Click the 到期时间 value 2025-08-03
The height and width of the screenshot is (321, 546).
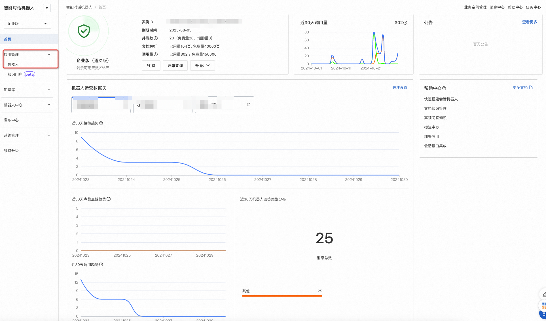(x=180, y=30)
